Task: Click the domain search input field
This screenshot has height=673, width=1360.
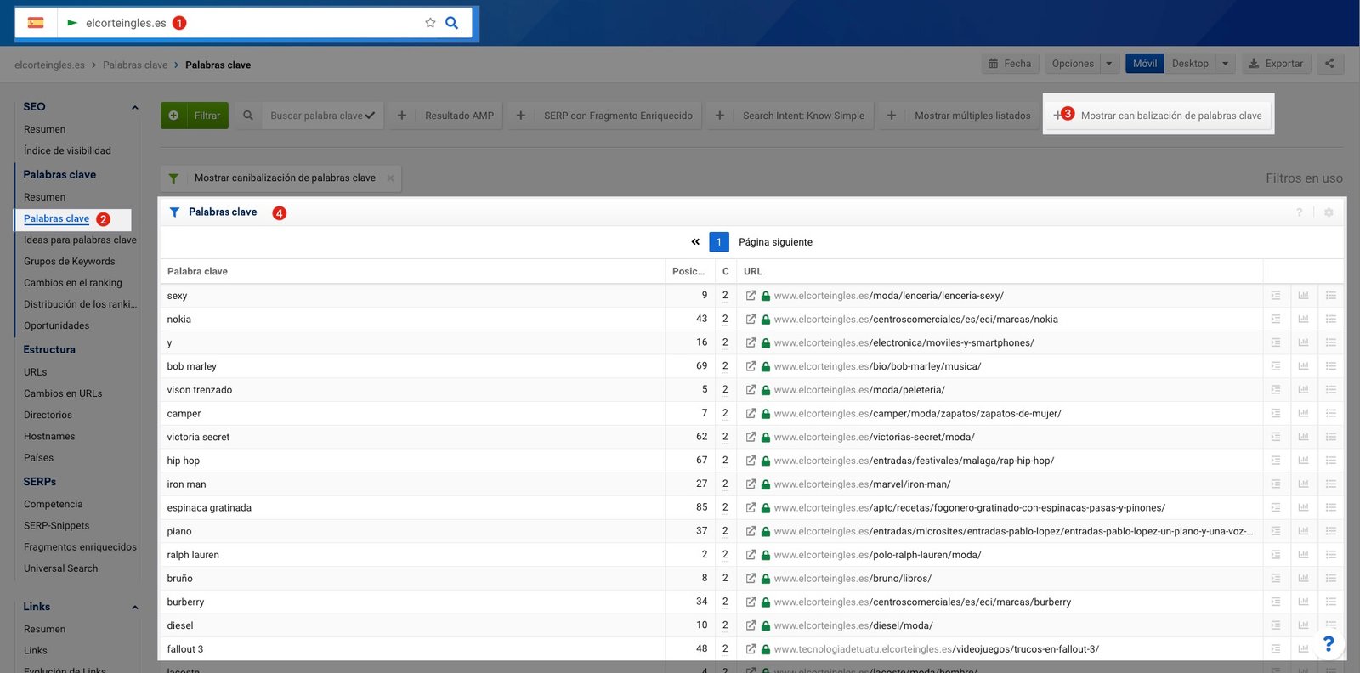Action: (251, 23)
